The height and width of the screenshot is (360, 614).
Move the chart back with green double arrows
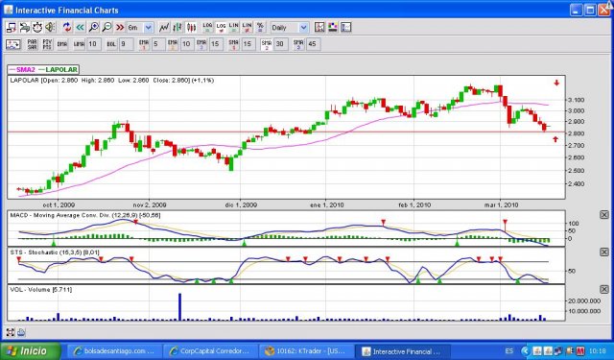click(81, 28)
